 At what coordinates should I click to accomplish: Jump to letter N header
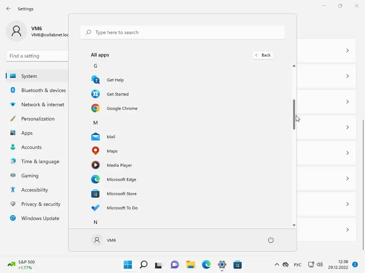tap(96, 222)
